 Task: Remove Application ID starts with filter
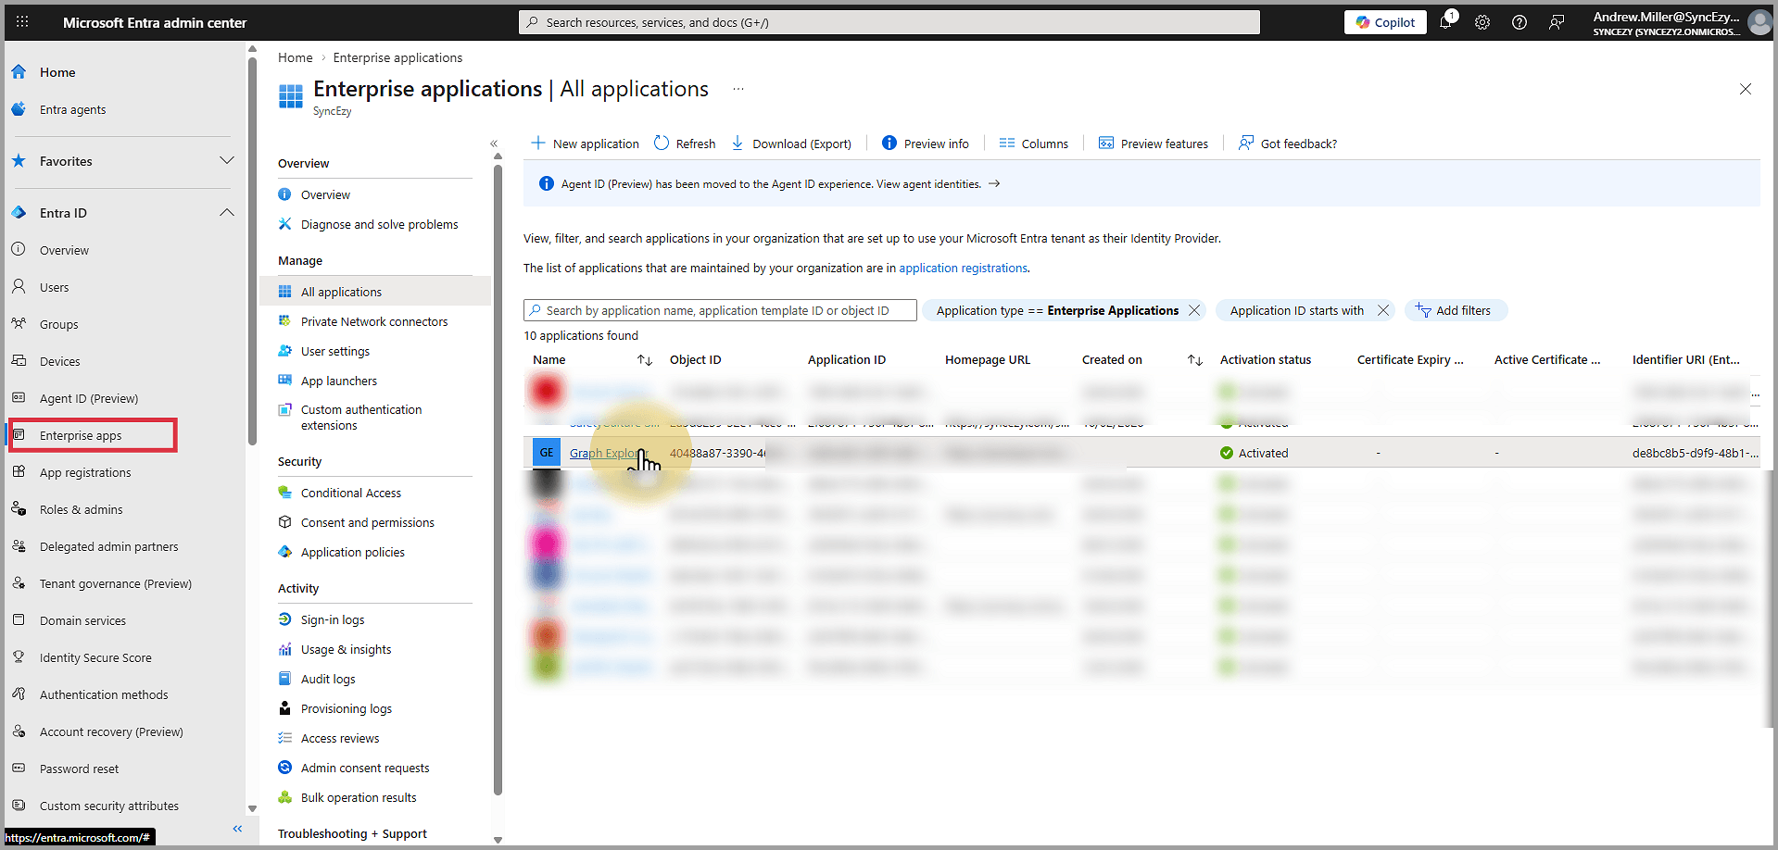pos(1383,310)
